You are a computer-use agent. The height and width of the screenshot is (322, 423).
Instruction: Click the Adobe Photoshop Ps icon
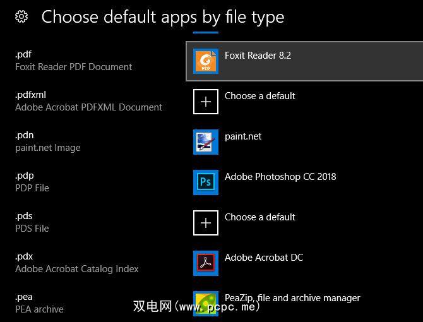coord(206,182)
